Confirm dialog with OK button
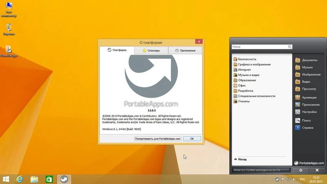Viewport: 327px width, 184px height. pyautogui.click(x=192, y=139)
